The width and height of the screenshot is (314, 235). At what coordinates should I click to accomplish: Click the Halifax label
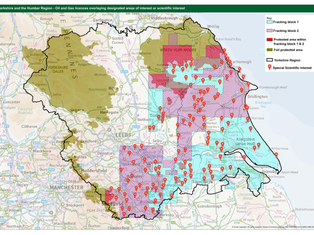(81, 157)
